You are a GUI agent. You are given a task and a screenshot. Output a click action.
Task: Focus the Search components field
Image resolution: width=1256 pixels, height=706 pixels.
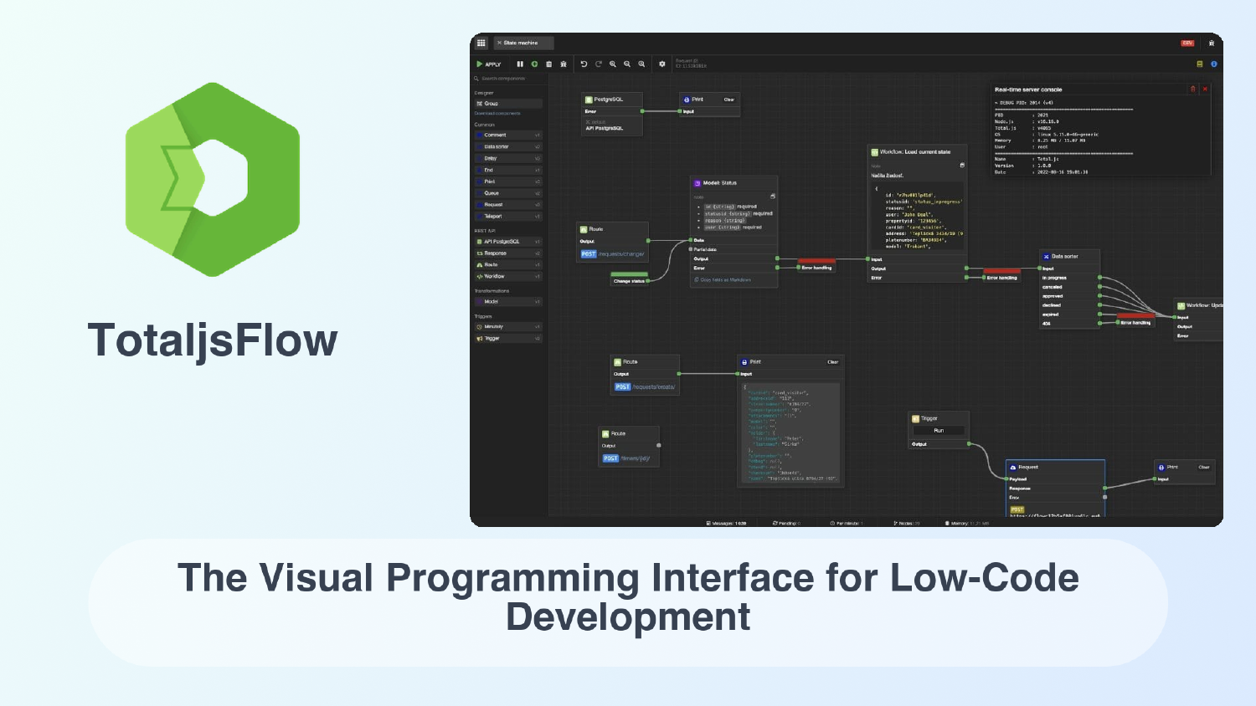pyautogui.click(x=510, y=79)
